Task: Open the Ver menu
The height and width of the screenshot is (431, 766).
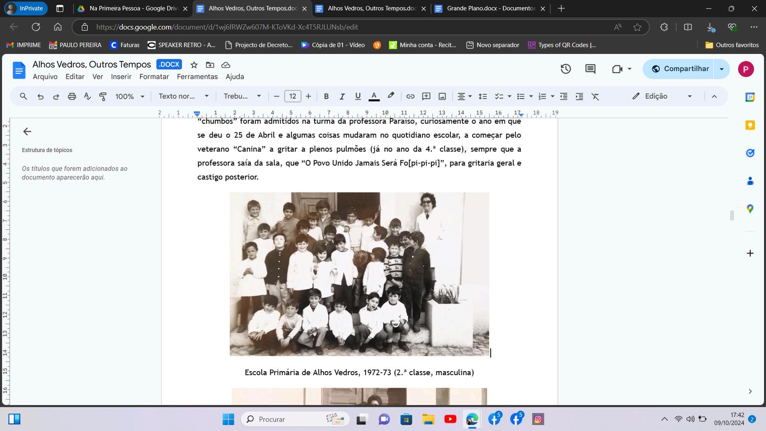Action: tap(98, 77)
